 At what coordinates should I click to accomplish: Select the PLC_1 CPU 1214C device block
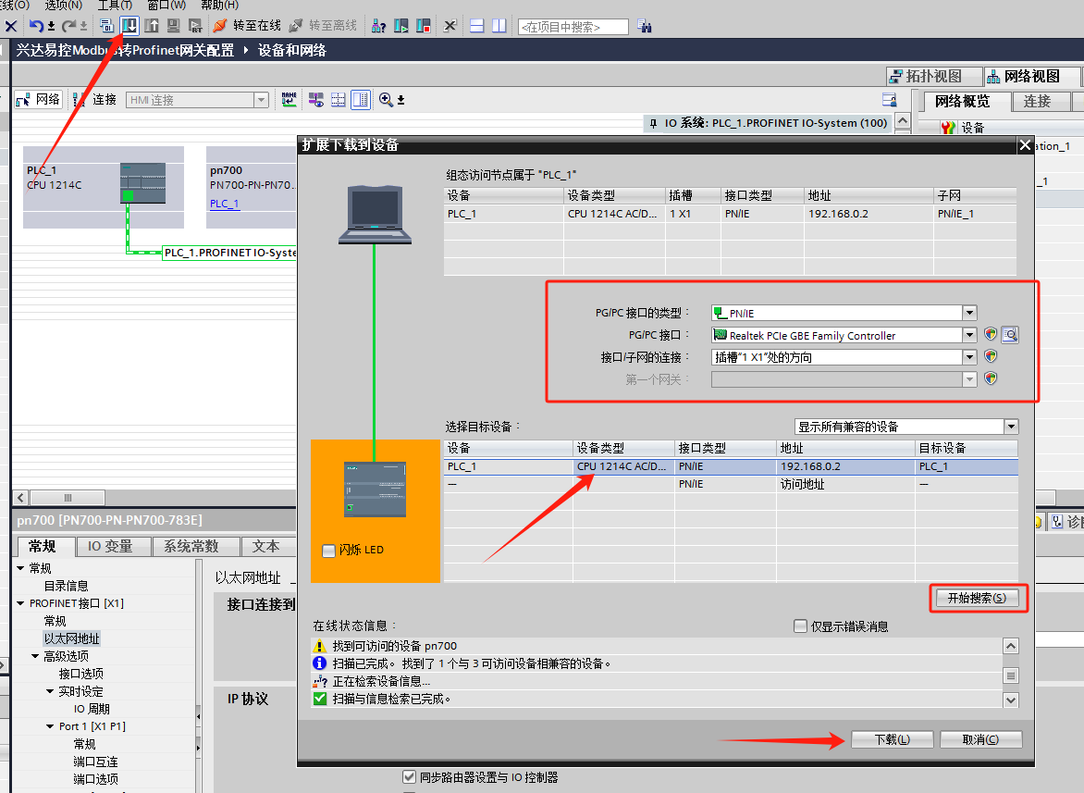pyautogui.click(x=104, y=187)
